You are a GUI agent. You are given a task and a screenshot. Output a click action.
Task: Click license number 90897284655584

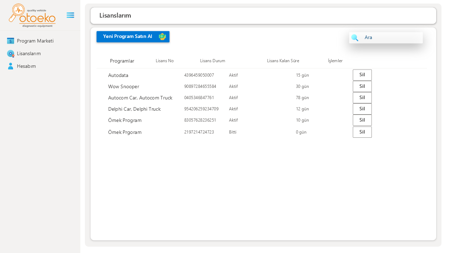tap(200, 86)
